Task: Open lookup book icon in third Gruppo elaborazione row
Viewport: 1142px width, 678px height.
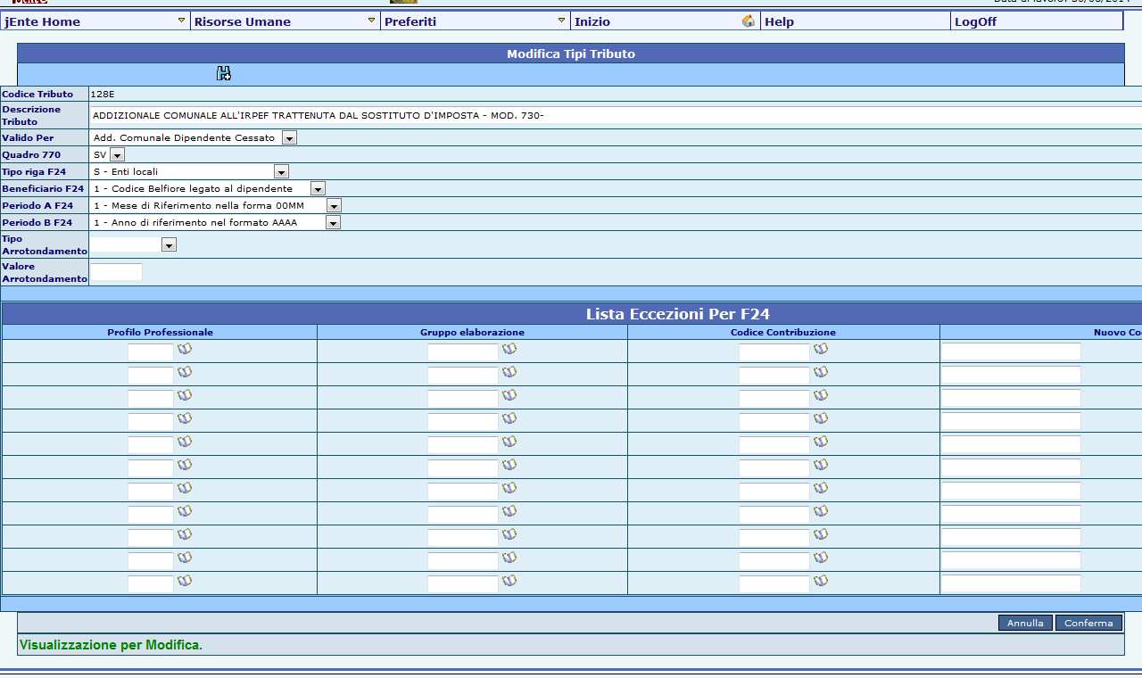Action: point(509,396)
